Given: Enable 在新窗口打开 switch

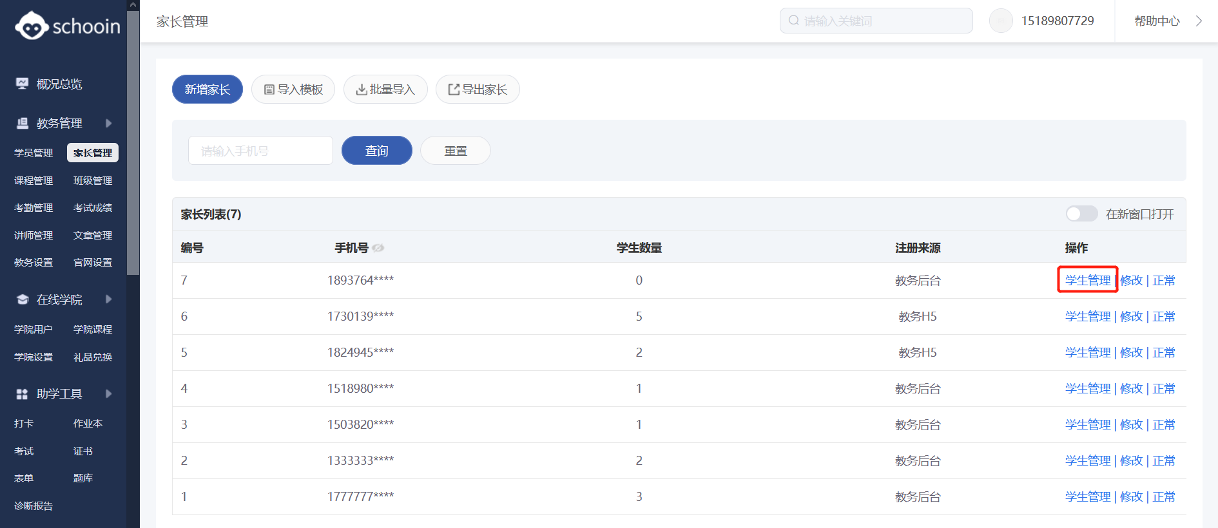Looking at the screenshot, I should [1081, 214].
